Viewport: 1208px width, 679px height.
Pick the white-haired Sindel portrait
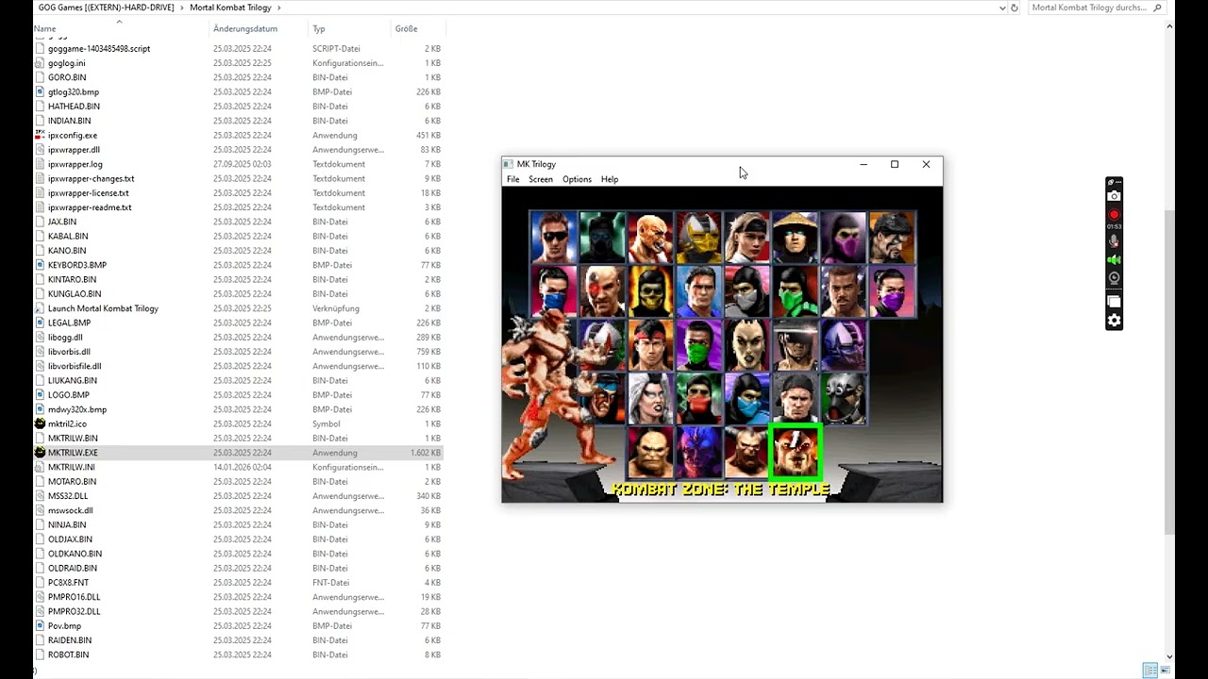tap(650, 398)
